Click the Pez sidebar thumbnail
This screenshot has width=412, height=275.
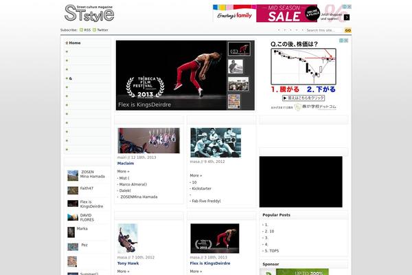(73, 247)
